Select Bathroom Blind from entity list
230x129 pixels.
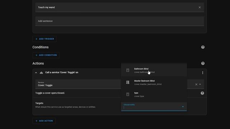pyautogui.click(x=154, y=70)
